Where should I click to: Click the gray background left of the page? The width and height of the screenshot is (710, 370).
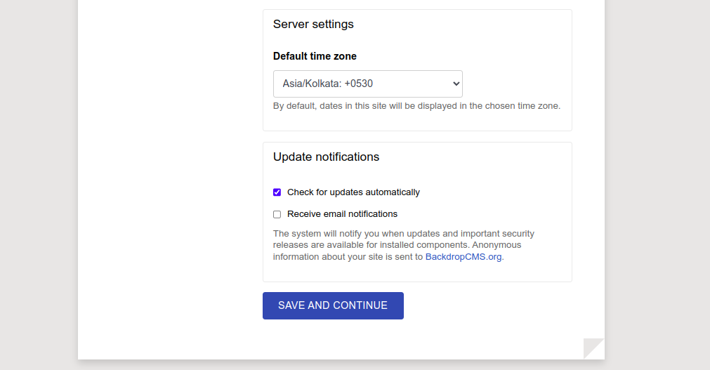click(39, 176)
